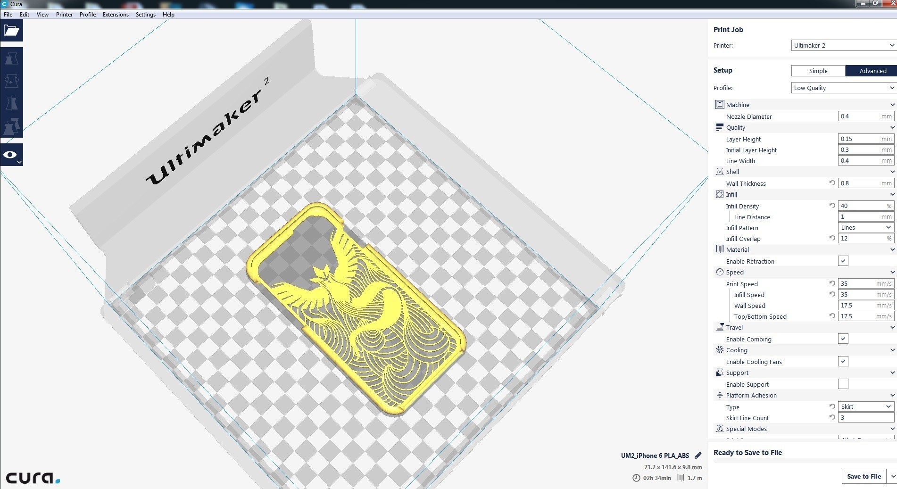Open the Profile dropdown showing Low Quality
Screen dimensions: 897x489
click(844, 88)
